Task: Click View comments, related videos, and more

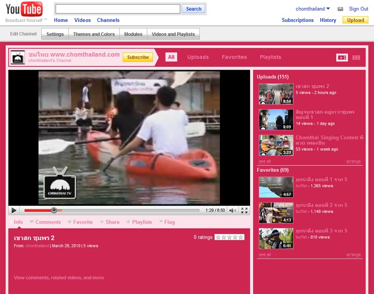Action: point(59,278)
